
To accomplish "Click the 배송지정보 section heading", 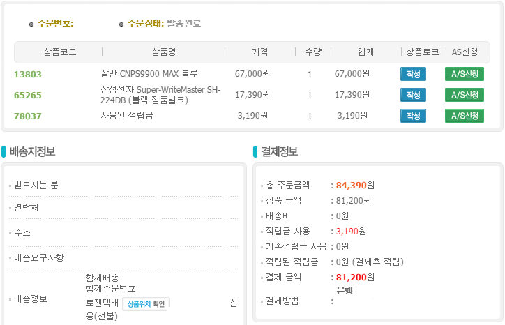I will pos(33,151).
